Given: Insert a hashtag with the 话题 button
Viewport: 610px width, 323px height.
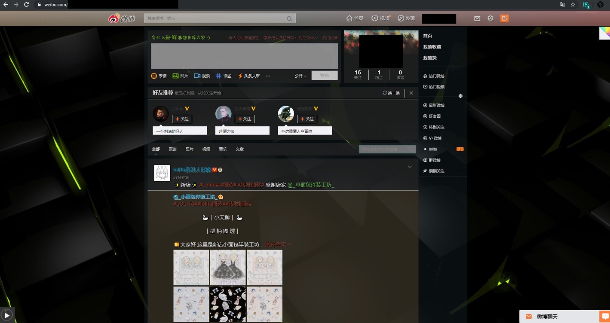Looking at the screenshot, I should 224,76.
